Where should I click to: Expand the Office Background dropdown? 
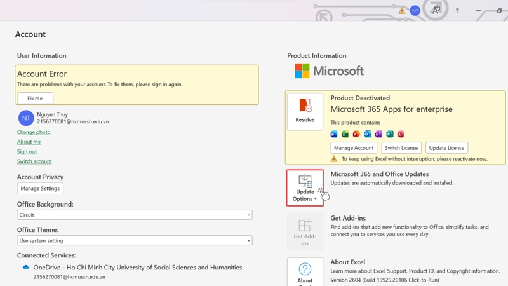(x=135, y=215)
